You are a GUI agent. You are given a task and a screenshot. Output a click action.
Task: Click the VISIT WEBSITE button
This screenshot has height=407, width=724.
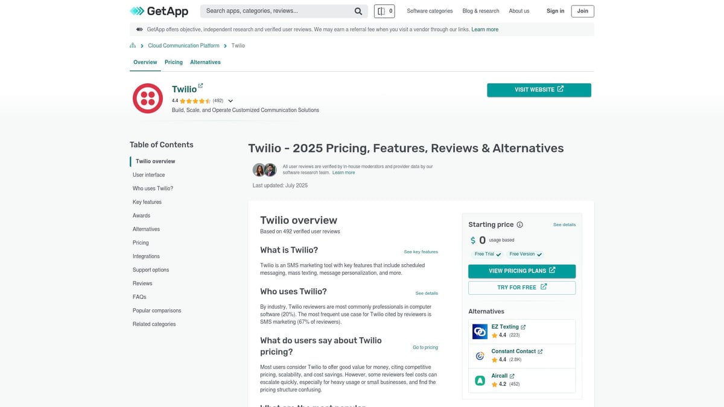click(539, 90)
